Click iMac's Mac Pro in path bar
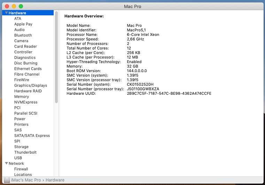 click(x=26, y=180)
